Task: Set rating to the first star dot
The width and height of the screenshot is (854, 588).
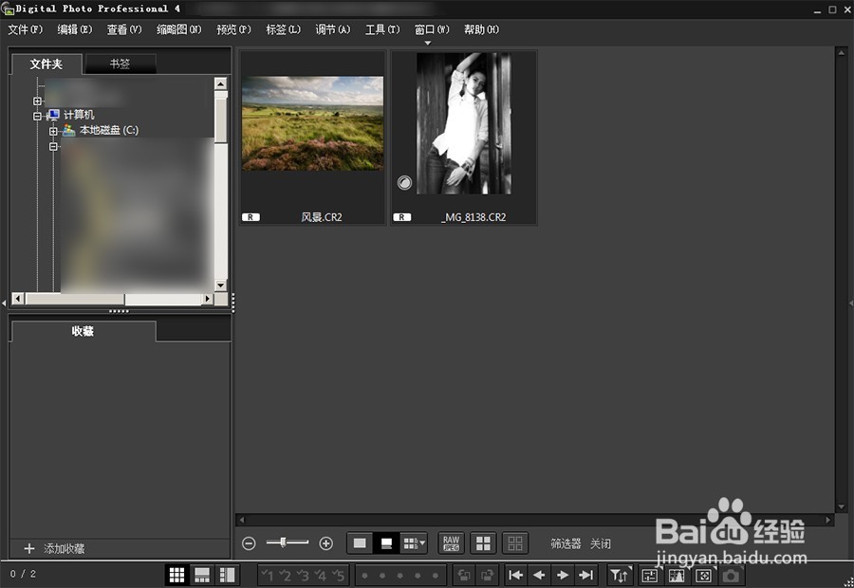Action: (365, 576)
